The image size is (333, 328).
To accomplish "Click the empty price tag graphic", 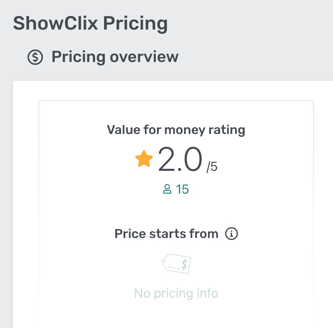I will tap(177, 263).
